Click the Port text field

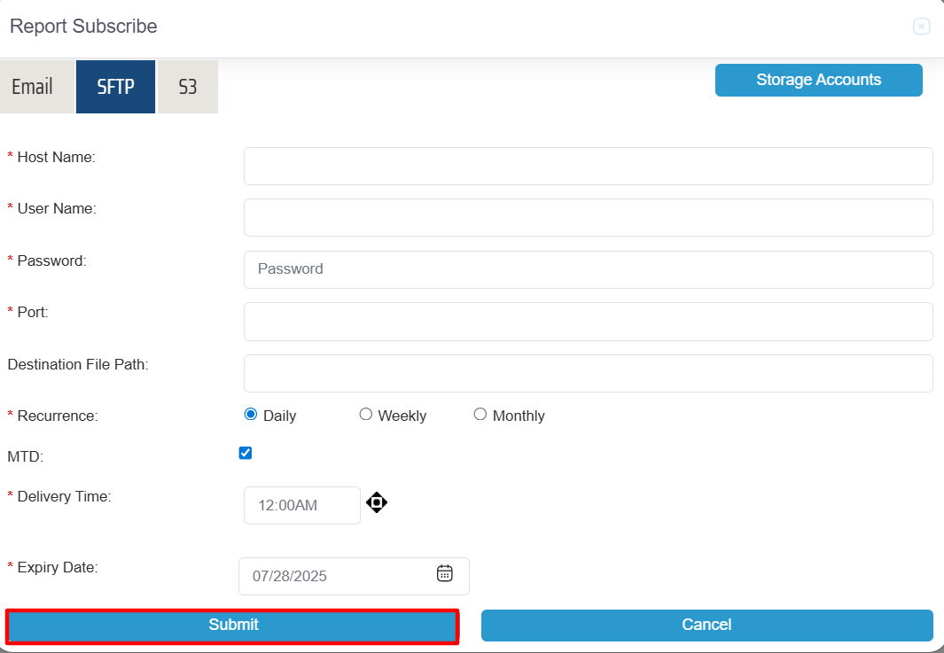click(588, 321)
